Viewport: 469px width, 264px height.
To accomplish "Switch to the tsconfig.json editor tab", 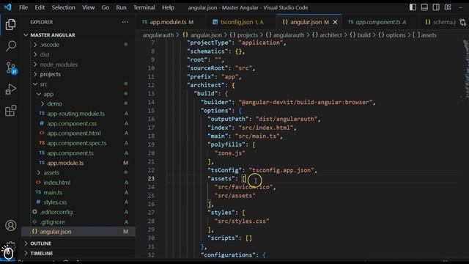I will coord(240,22).
